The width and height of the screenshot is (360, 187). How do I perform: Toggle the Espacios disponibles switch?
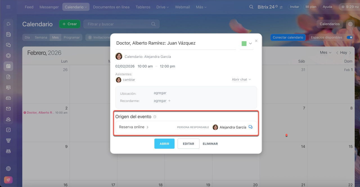(x=350, y=37)
